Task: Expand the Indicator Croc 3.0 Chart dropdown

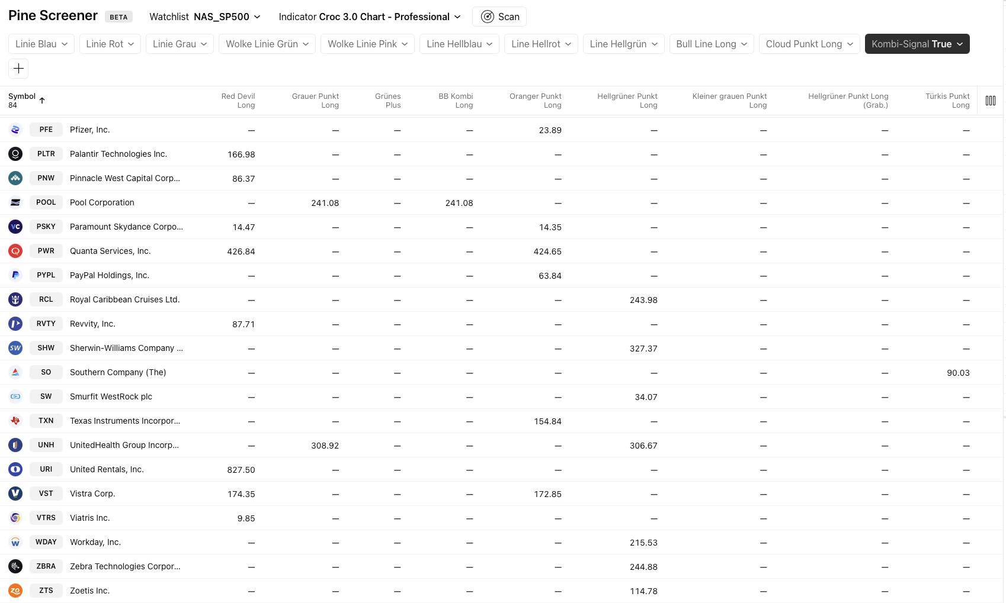Action: (x=370, y=17)
